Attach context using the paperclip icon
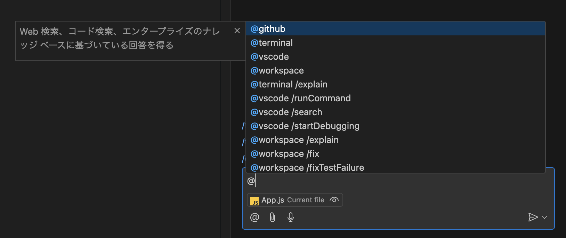This screenshot has height=238, width=566. tap(273, 218)
